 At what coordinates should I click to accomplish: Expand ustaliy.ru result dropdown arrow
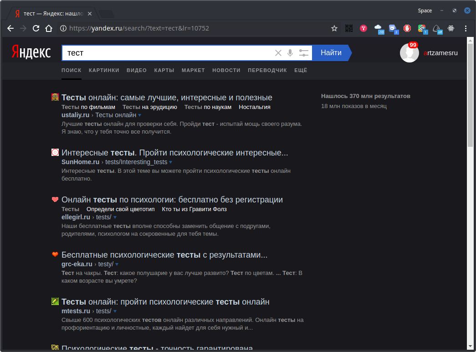click(140, 115)
